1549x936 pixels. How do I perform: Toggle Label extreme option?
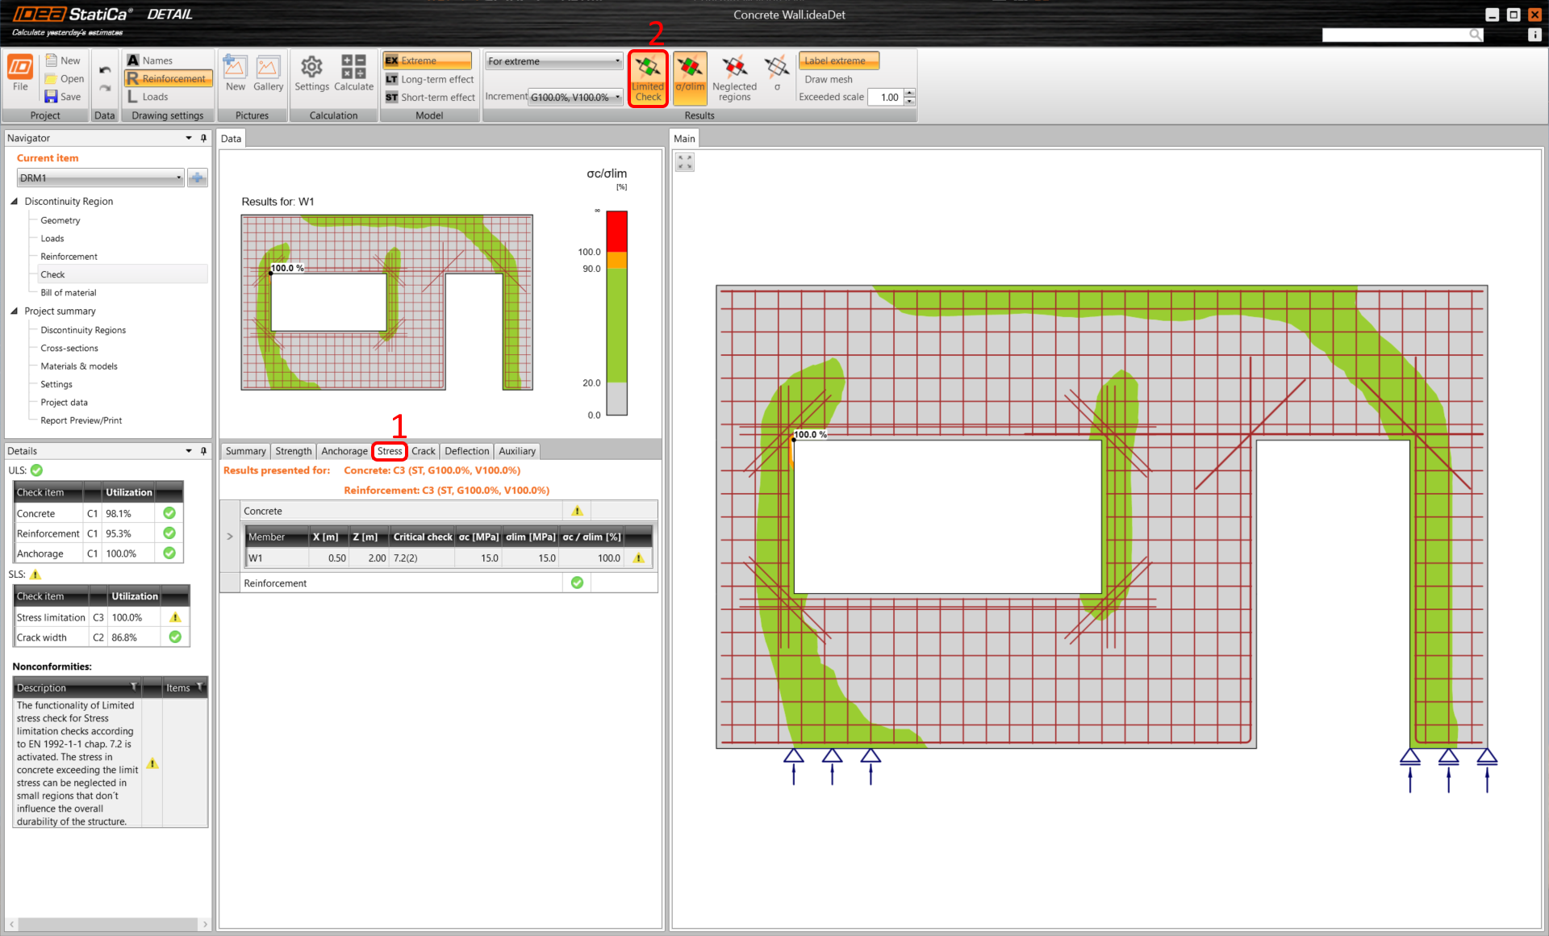[838, 61]
